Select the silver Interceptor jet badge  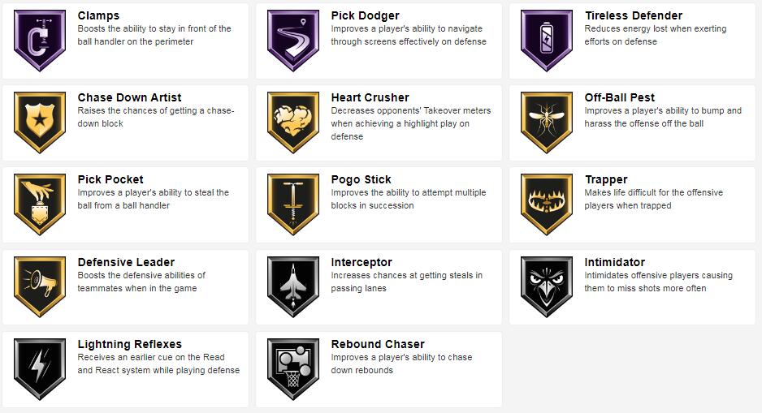coord(293,287)
